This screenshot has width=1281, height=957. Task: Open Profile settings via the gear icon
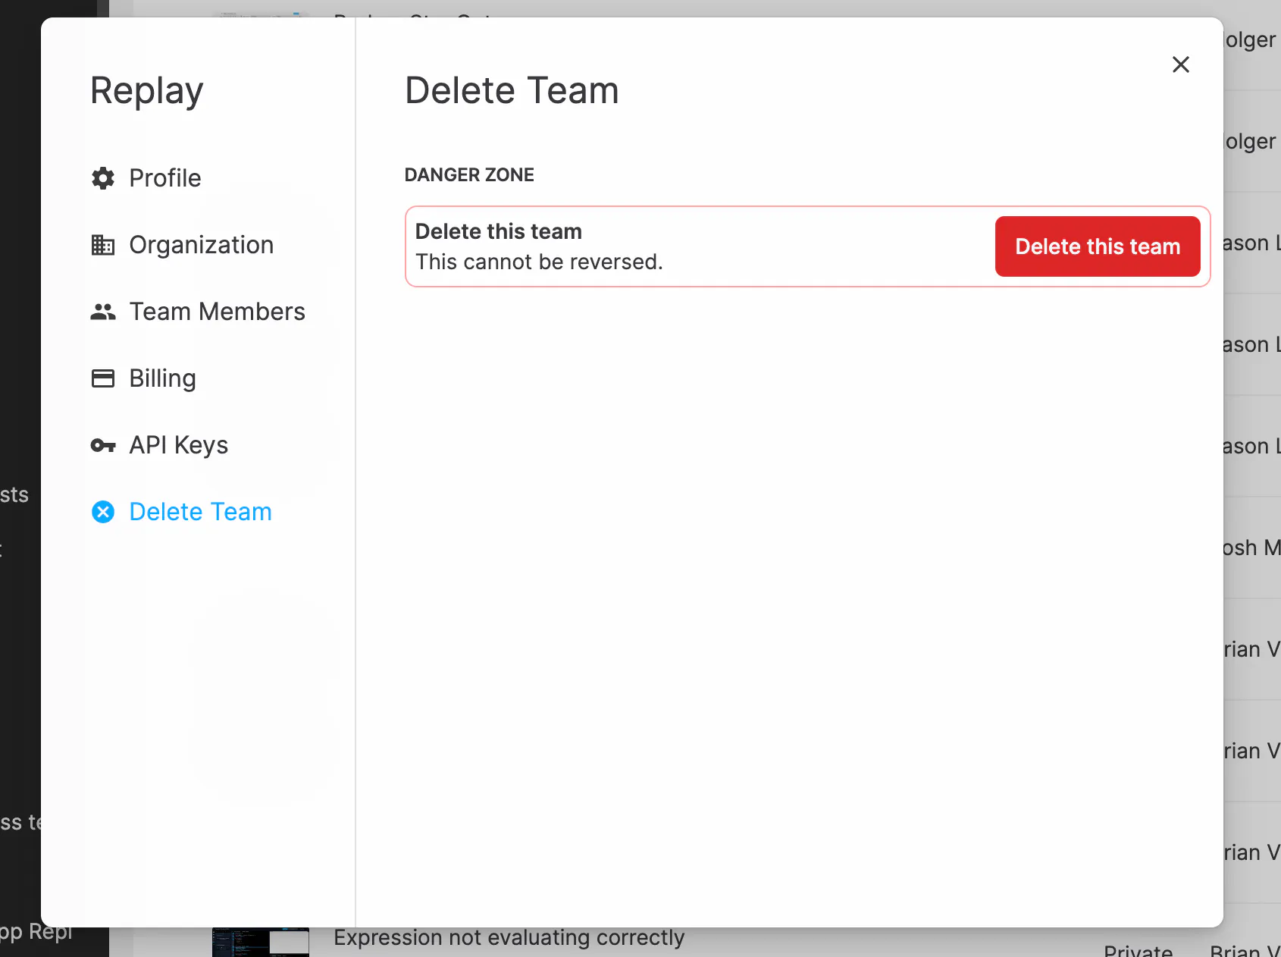(102, 178)
